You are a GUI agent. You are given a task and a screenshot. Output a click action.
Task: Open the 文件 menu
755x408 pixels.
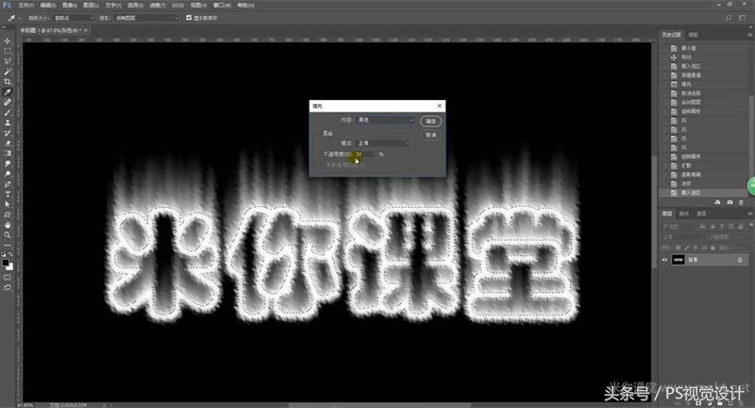pos(25,5)
